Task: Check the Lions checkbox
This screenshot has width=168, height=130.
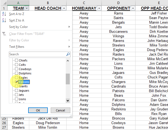Action: pos(16,99)
